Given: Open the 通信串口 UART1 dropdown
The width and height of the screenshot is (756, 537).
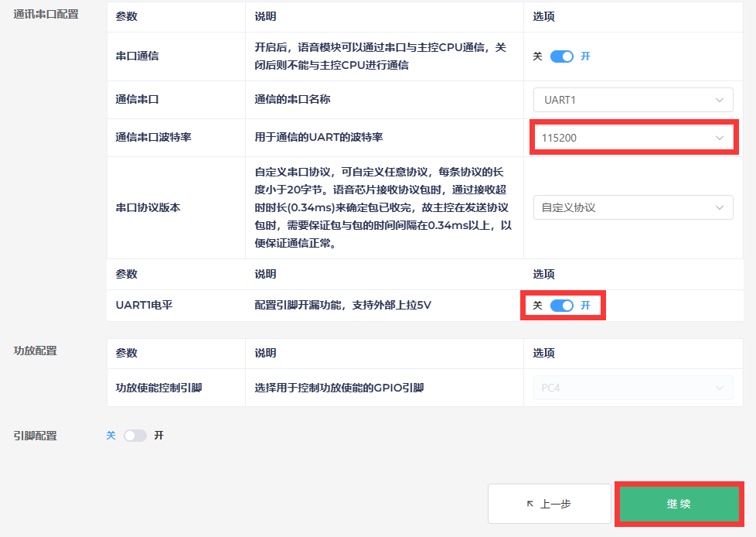Looking at the screenshot, I should (x=632, y=100).
